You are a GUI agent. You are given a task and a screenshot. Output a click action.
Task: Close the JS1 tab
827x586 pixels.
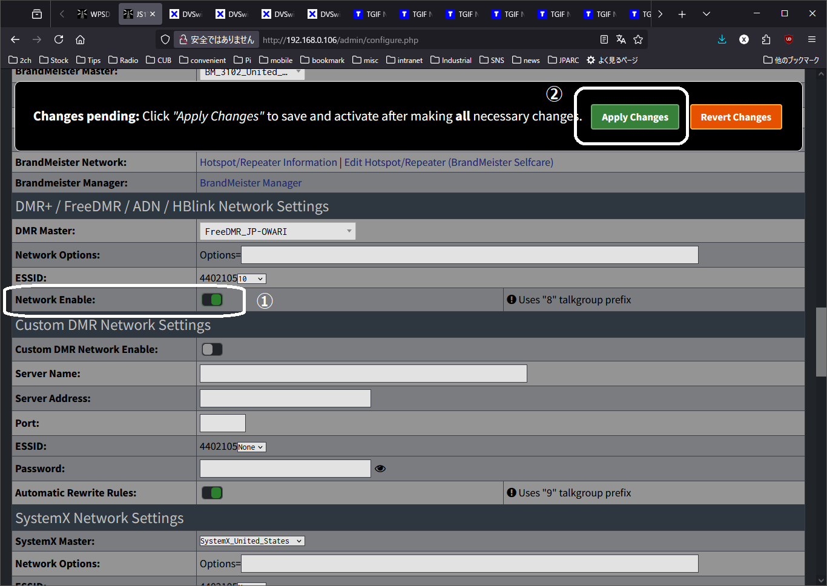pyautogui.click(x=153, y=14)
